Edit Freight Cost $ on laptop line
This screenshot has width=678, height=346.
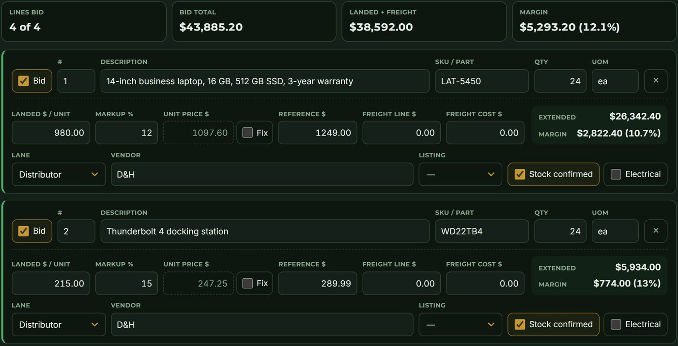click(x=485, y=133)
